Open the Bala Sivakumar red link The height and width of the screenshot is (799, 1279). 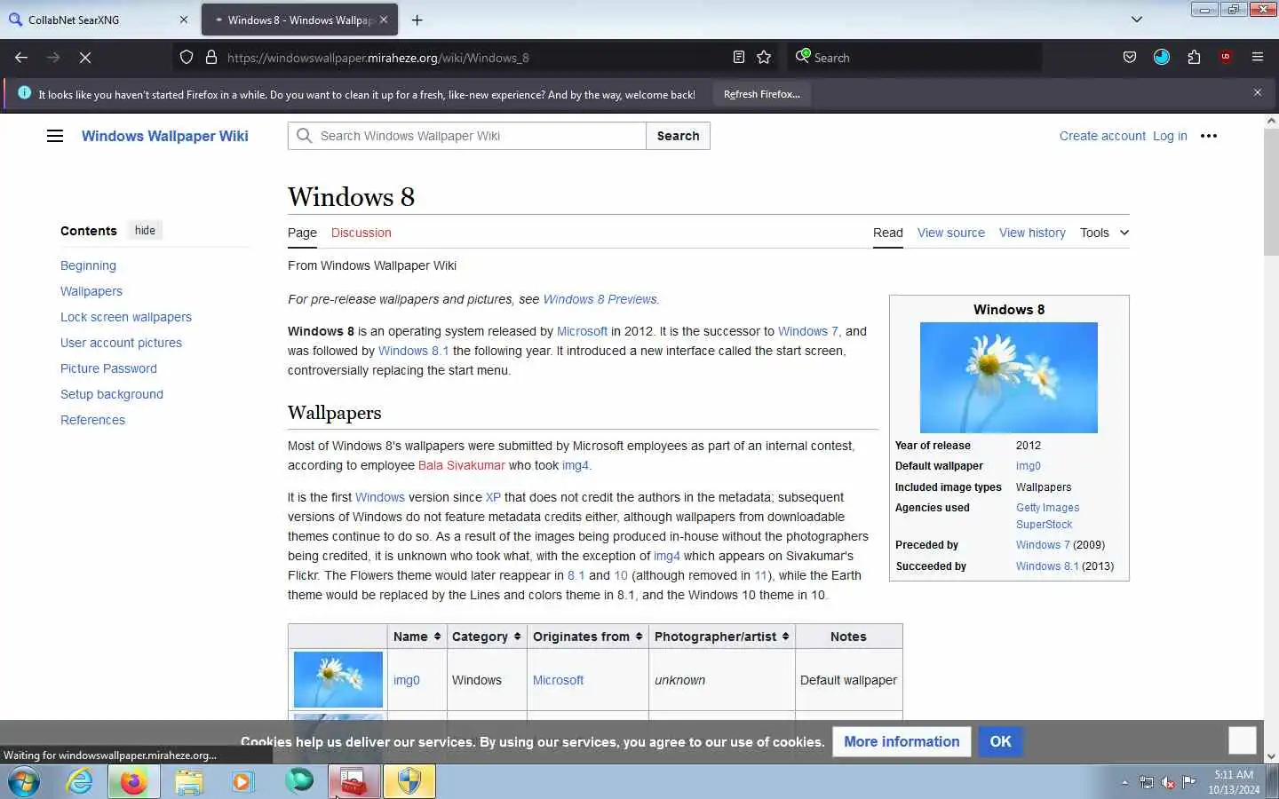click(461, 465)
